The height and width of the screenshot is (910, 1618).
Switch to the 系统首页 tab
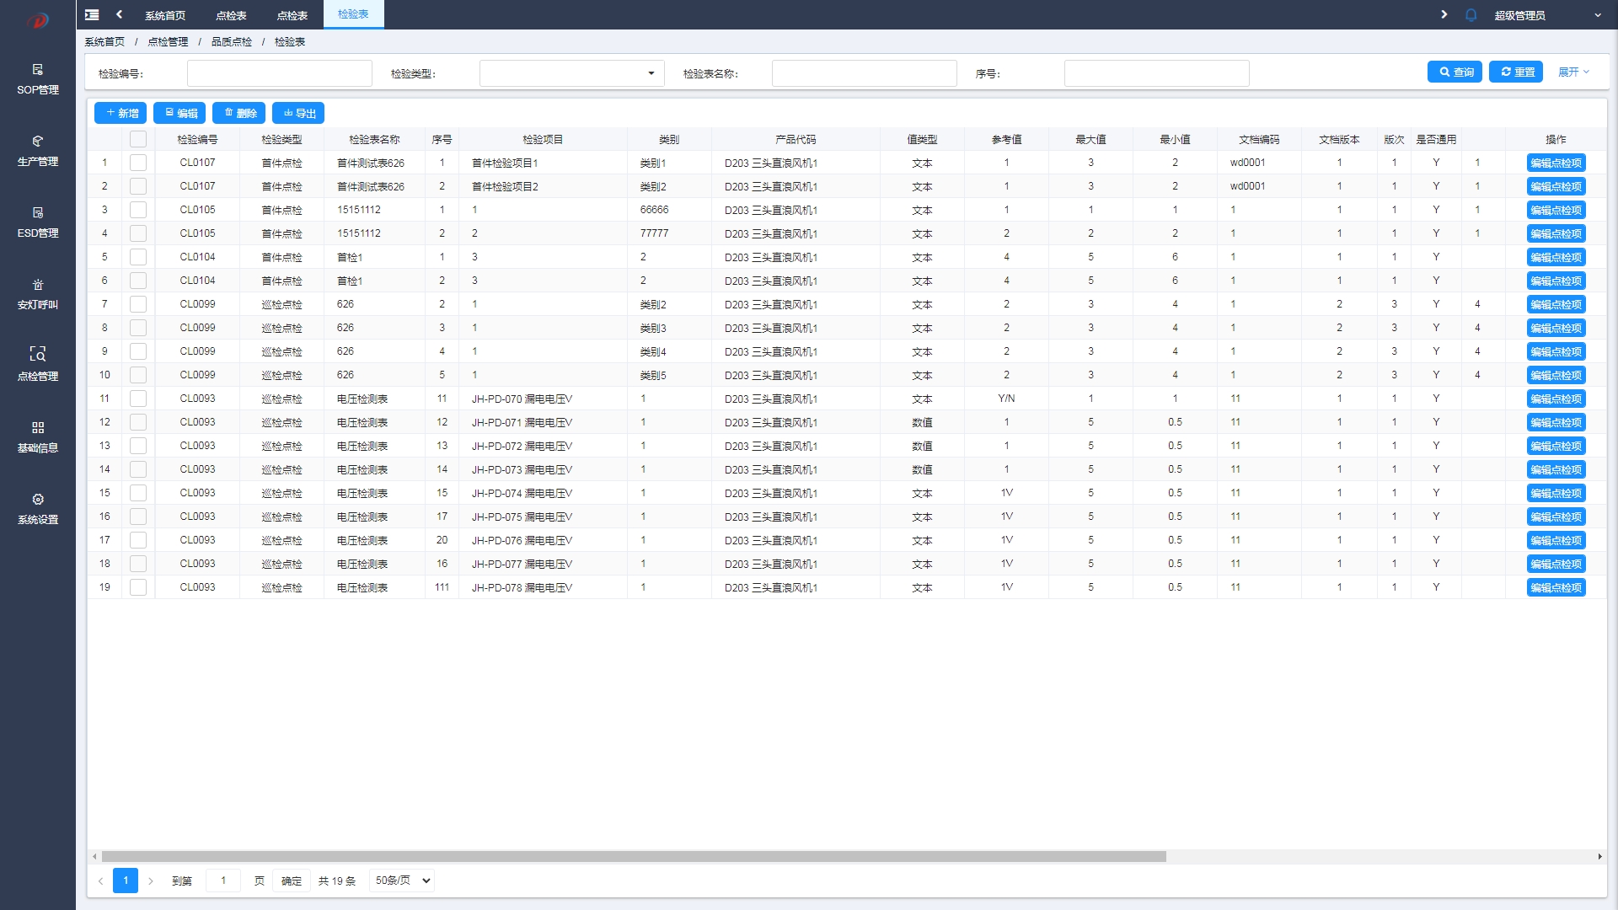(164, 15)
